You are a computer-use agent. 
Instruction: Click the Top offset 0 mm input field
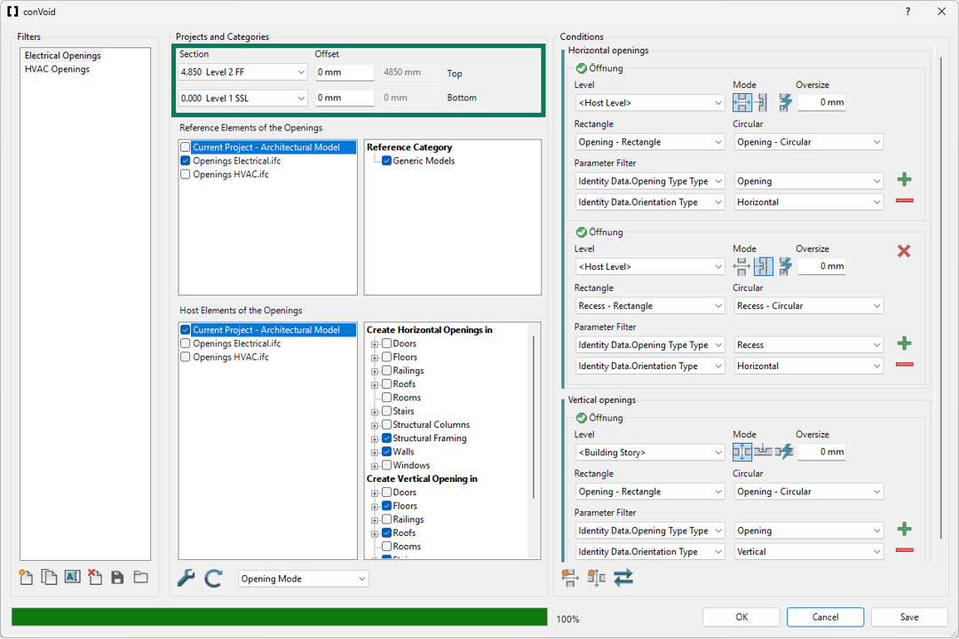(x=345, y=72)
